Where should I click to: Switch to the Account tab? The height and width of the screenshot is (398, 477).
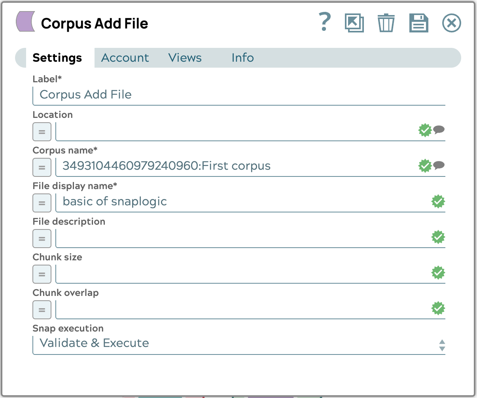pos(125,58)
